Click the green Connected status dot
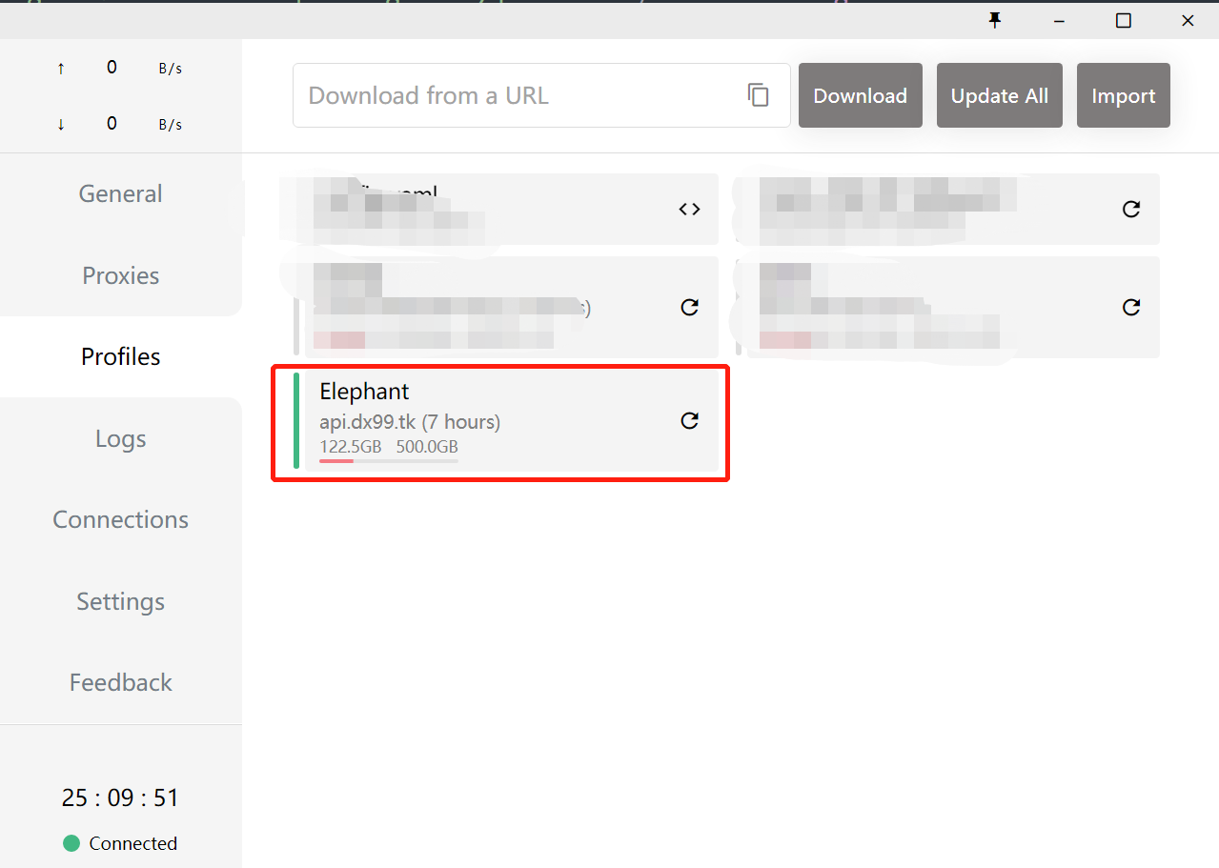The height and width of the screenshot is (868, 1219). click(71, 843)
